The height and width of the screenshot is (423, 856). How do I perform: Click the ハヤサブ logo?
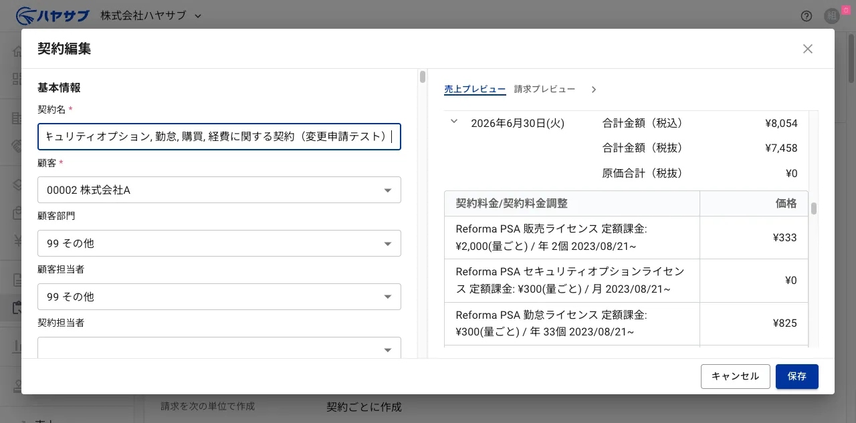(52, 15)
